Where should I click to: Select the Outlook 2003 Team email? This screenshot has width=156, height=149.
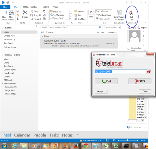tap(79, 43)
